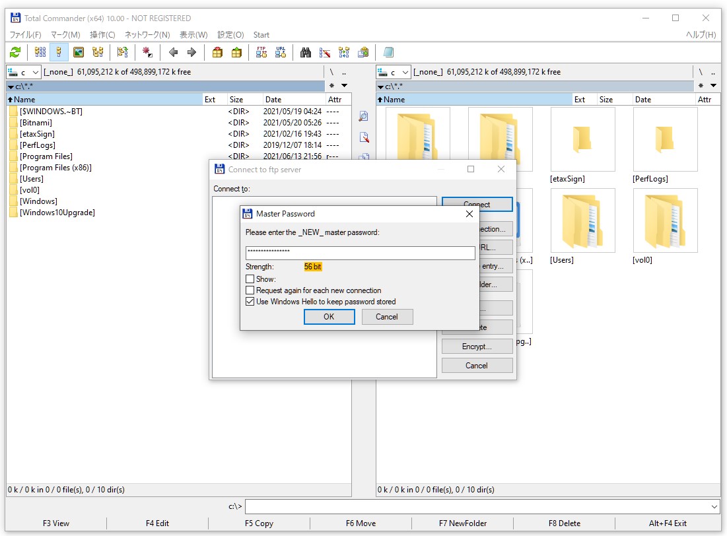Open the 操作(C) menu
This screenshot has height=536, width=727.
pyautogui.click(x=102, y=35)
